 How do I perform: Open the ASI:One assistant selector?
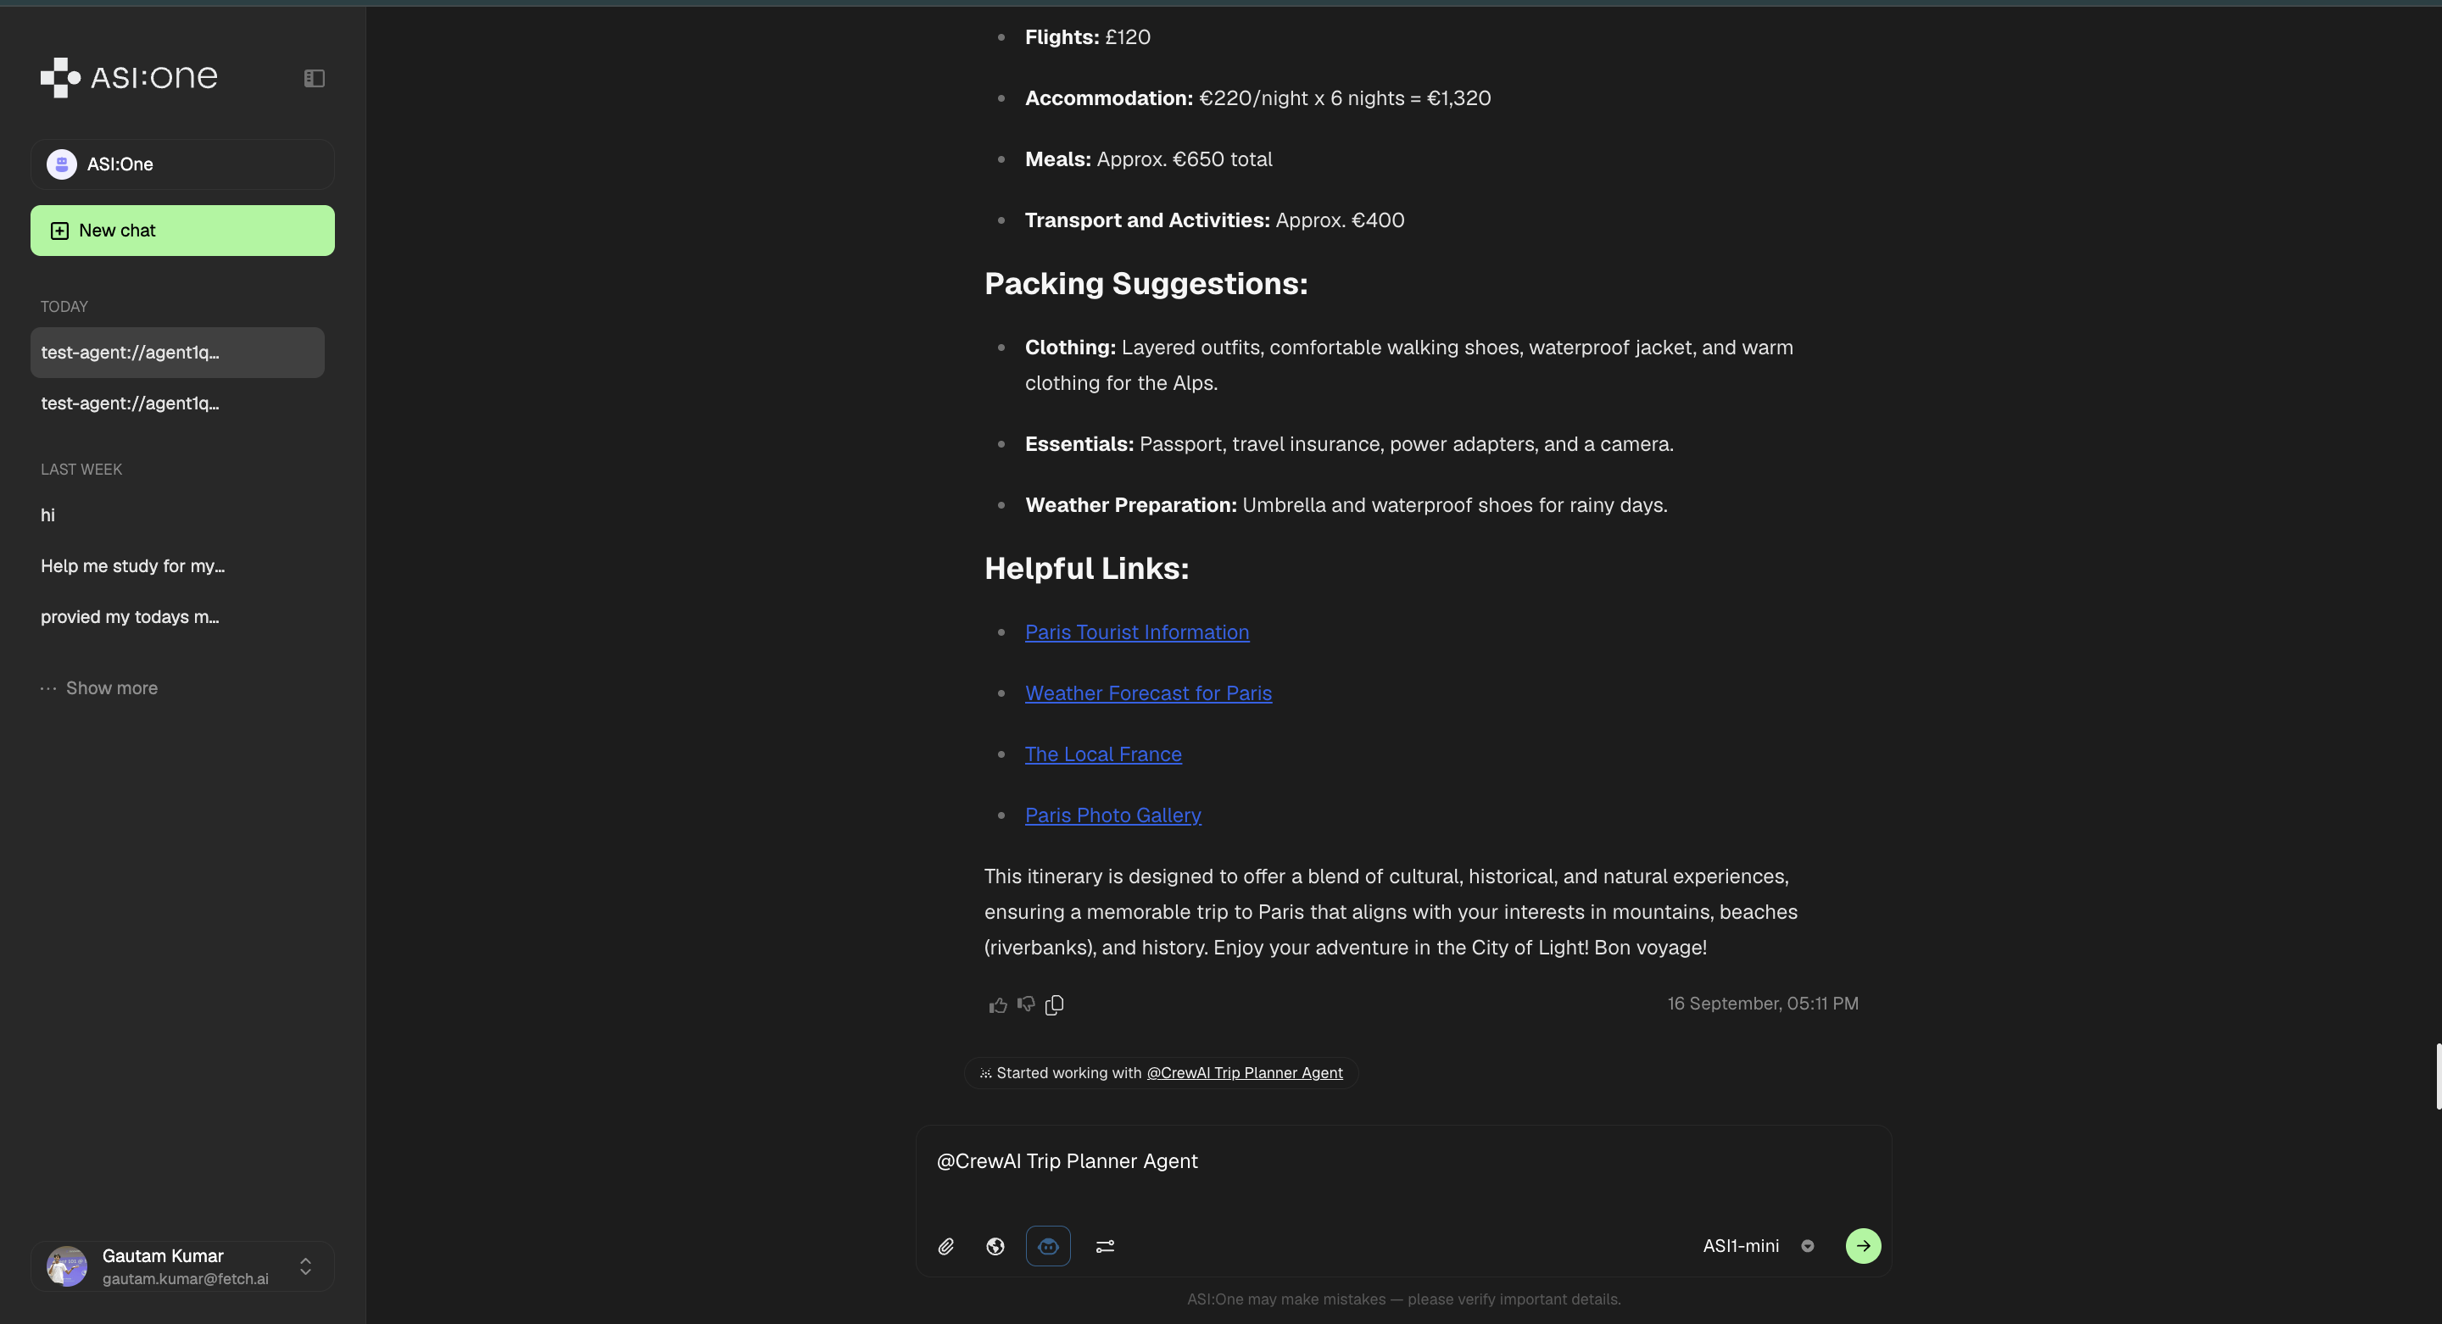(x=182, y=164)
